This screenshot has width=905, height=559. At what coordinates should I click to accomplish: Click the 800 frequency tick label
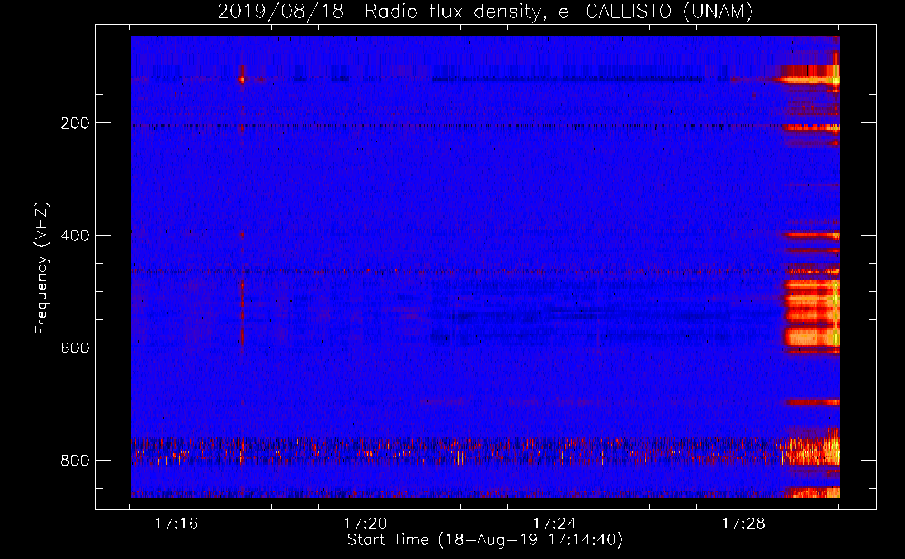point(74,461)
